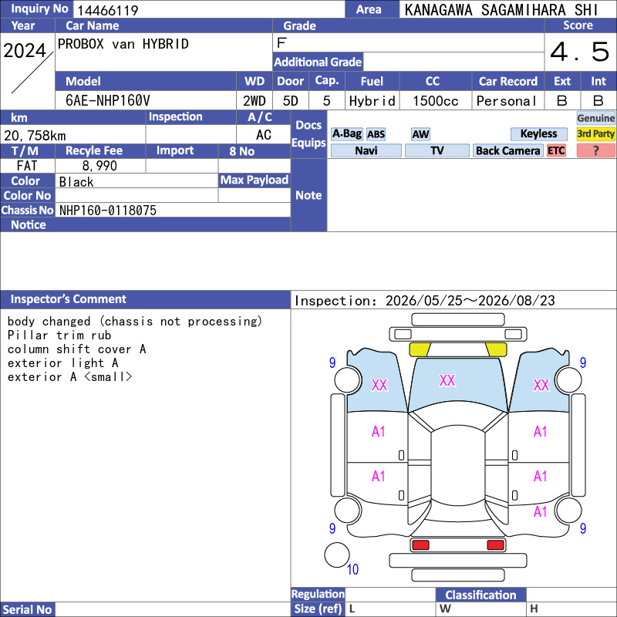Click the Docs Equips label
Viewport: 617px width, 617px height.
(x=308, y=133)
